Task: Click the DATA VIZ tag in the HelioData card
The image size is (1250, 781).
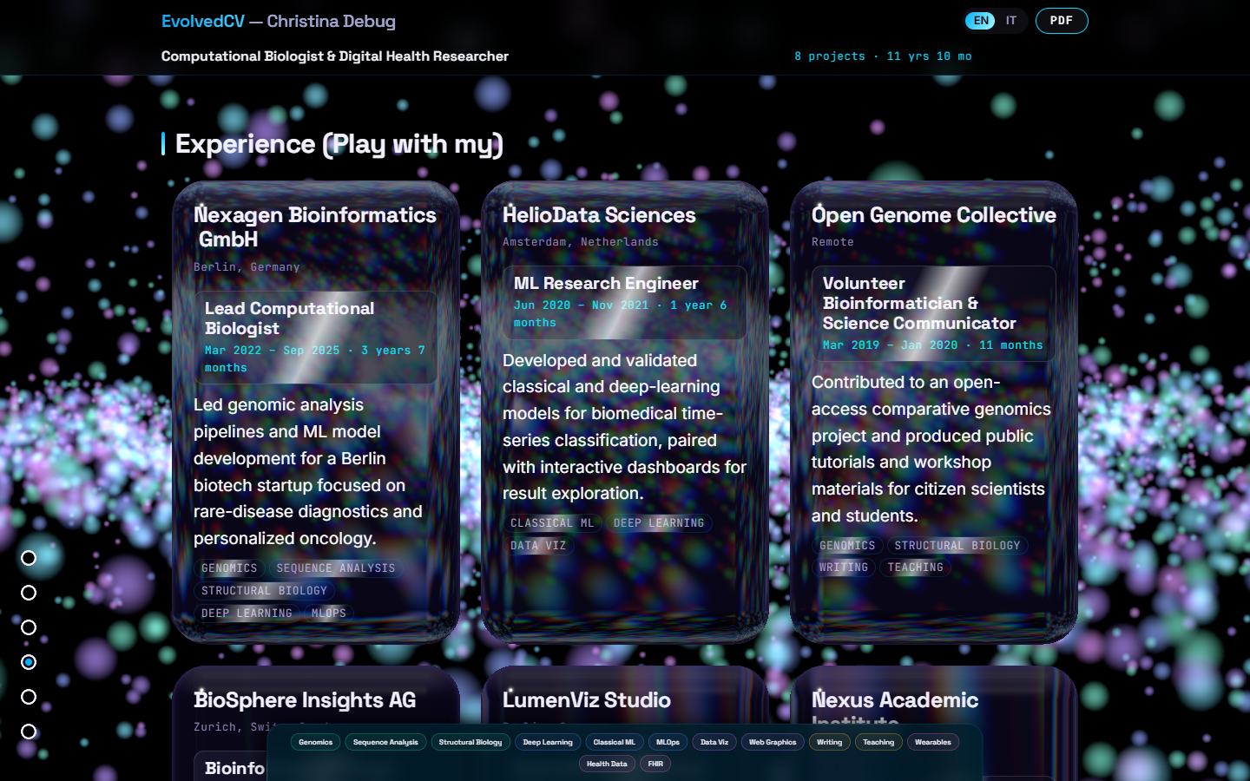Action: tap(538, 546)
